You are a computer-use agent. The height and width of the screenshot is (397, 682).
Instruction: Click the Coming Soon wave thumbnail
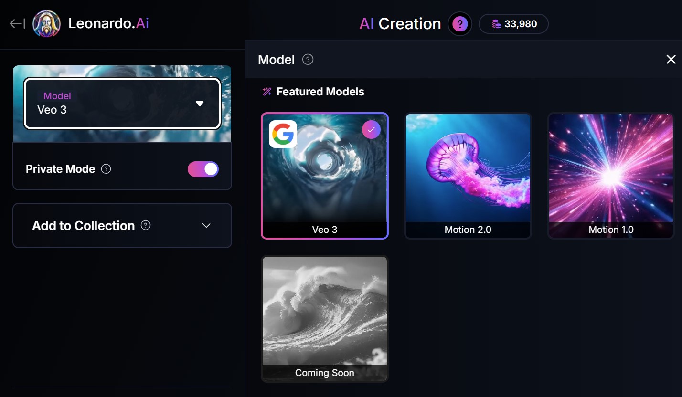coord(325,319)
